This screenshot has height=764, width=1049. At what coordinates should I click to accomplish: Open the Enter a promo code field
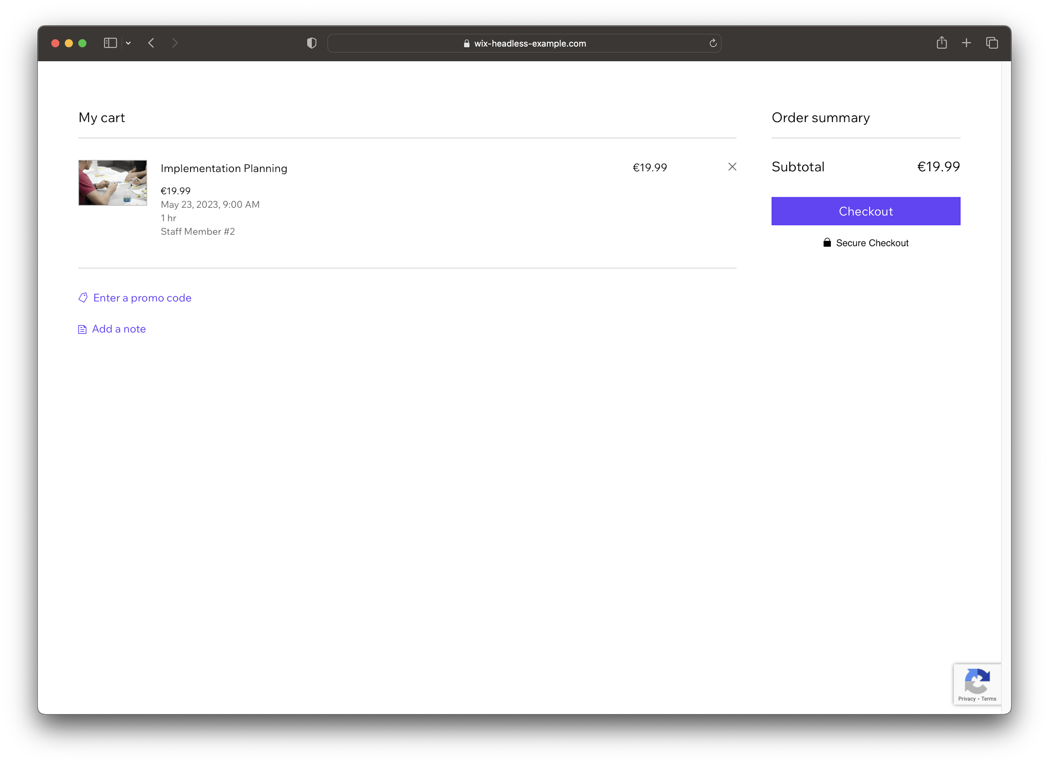click(x=142, y=297)
